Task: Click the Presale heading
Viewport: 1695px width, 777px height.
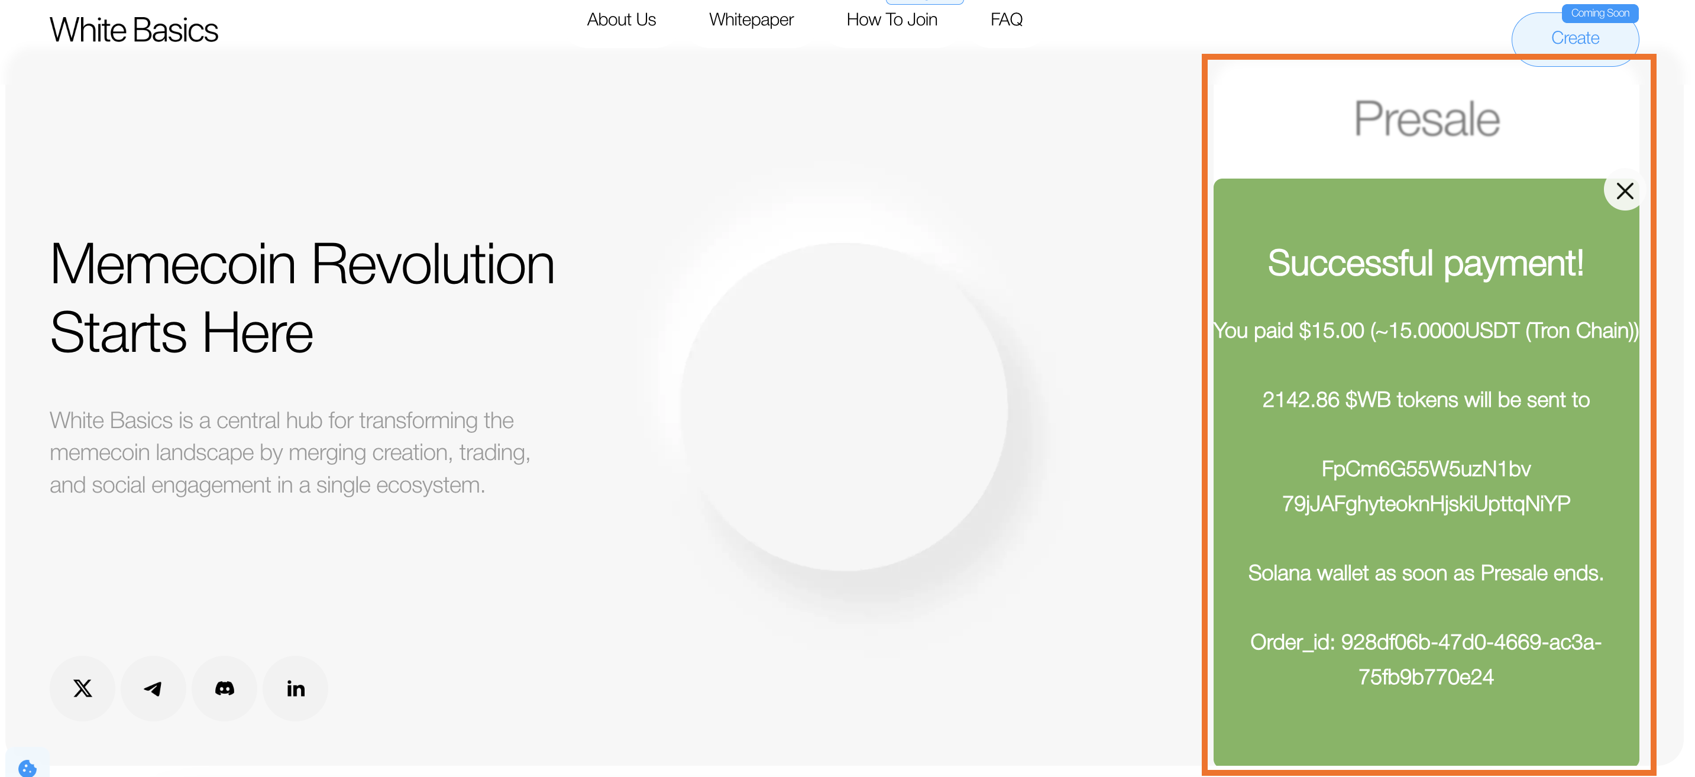Action: pyautogui.click(x=1426, y=119)
